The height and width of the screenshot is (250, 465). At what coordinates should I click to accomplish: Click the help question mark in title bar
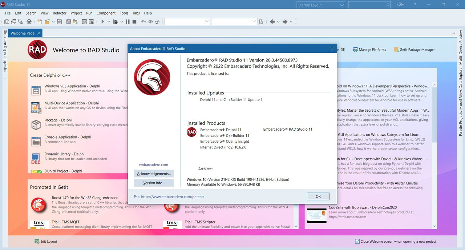pos(415,5)
